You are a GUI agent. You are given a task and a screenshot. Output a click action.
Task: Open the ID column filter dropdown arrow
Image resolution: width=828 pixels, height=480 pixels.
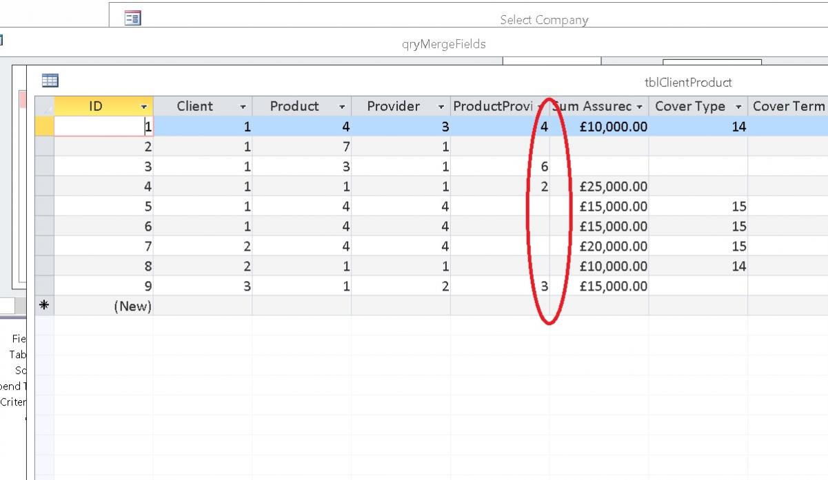pos(144,107)
